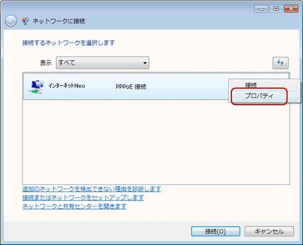Click the キャンセル button
This screenshot has height=245, width=303.
269,231
